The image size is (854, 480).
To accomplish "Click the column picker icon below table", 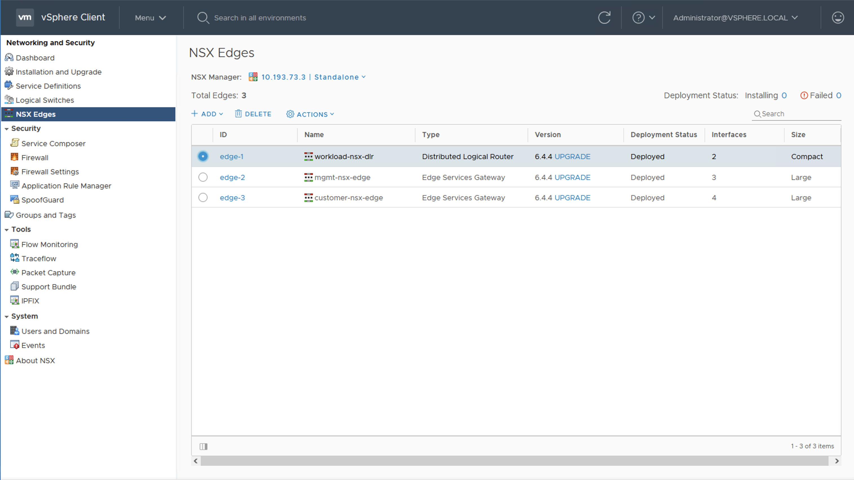I will click(203, 446).
